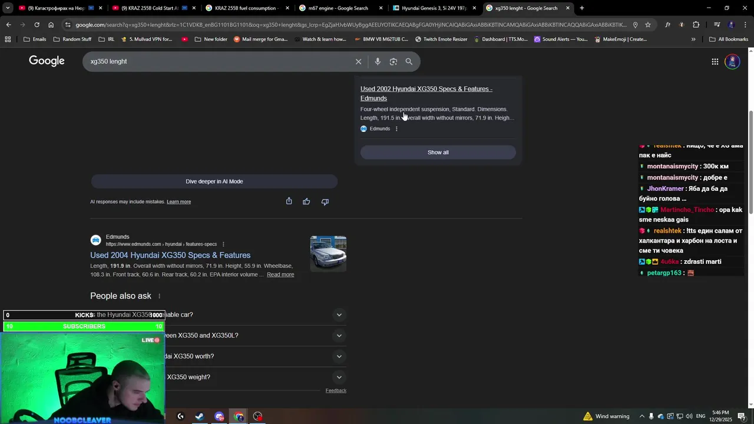Viewport: 754px width, 424px height.
Task: Start voice search with the microphone icon
Action: (x=378, y=61)
